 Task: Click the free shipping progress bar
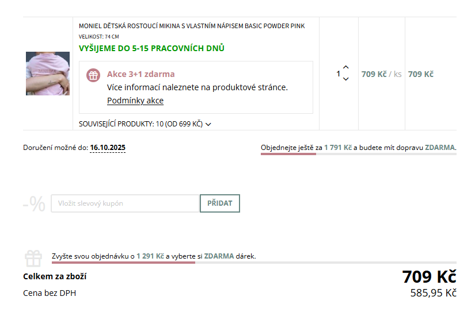coord(358,154)
